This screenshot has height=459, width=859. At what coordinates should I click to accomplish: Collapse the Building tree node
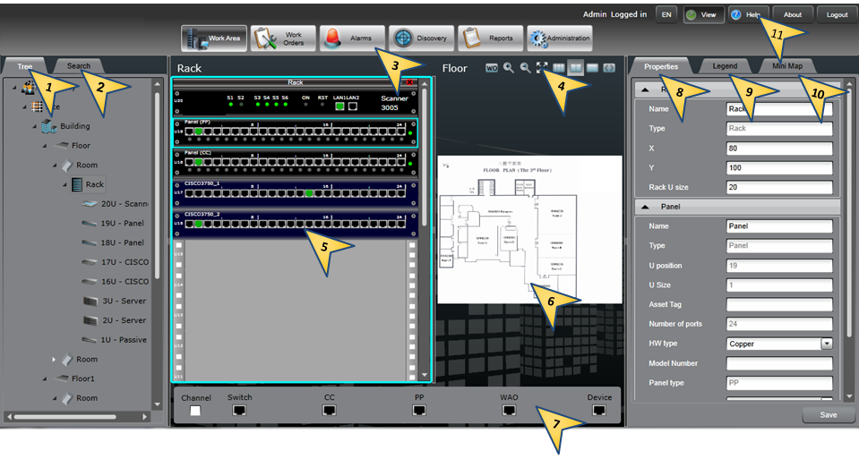35,126
